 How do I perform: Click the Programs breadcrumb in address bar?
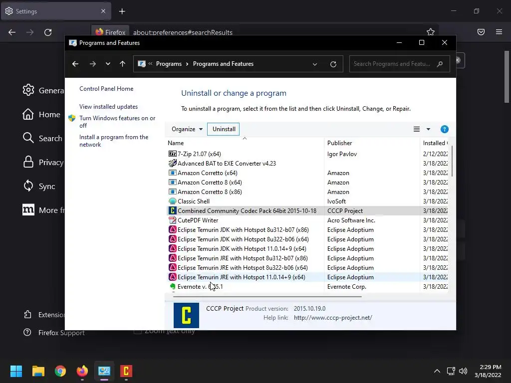169,64
